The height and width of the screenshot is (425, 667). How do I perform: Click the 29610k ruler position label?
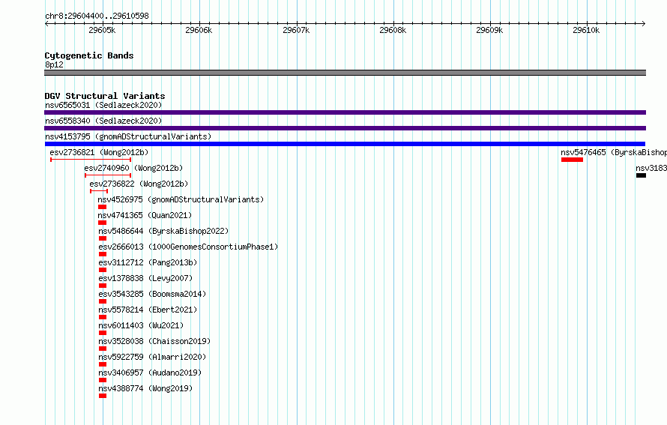coord(586,30)
